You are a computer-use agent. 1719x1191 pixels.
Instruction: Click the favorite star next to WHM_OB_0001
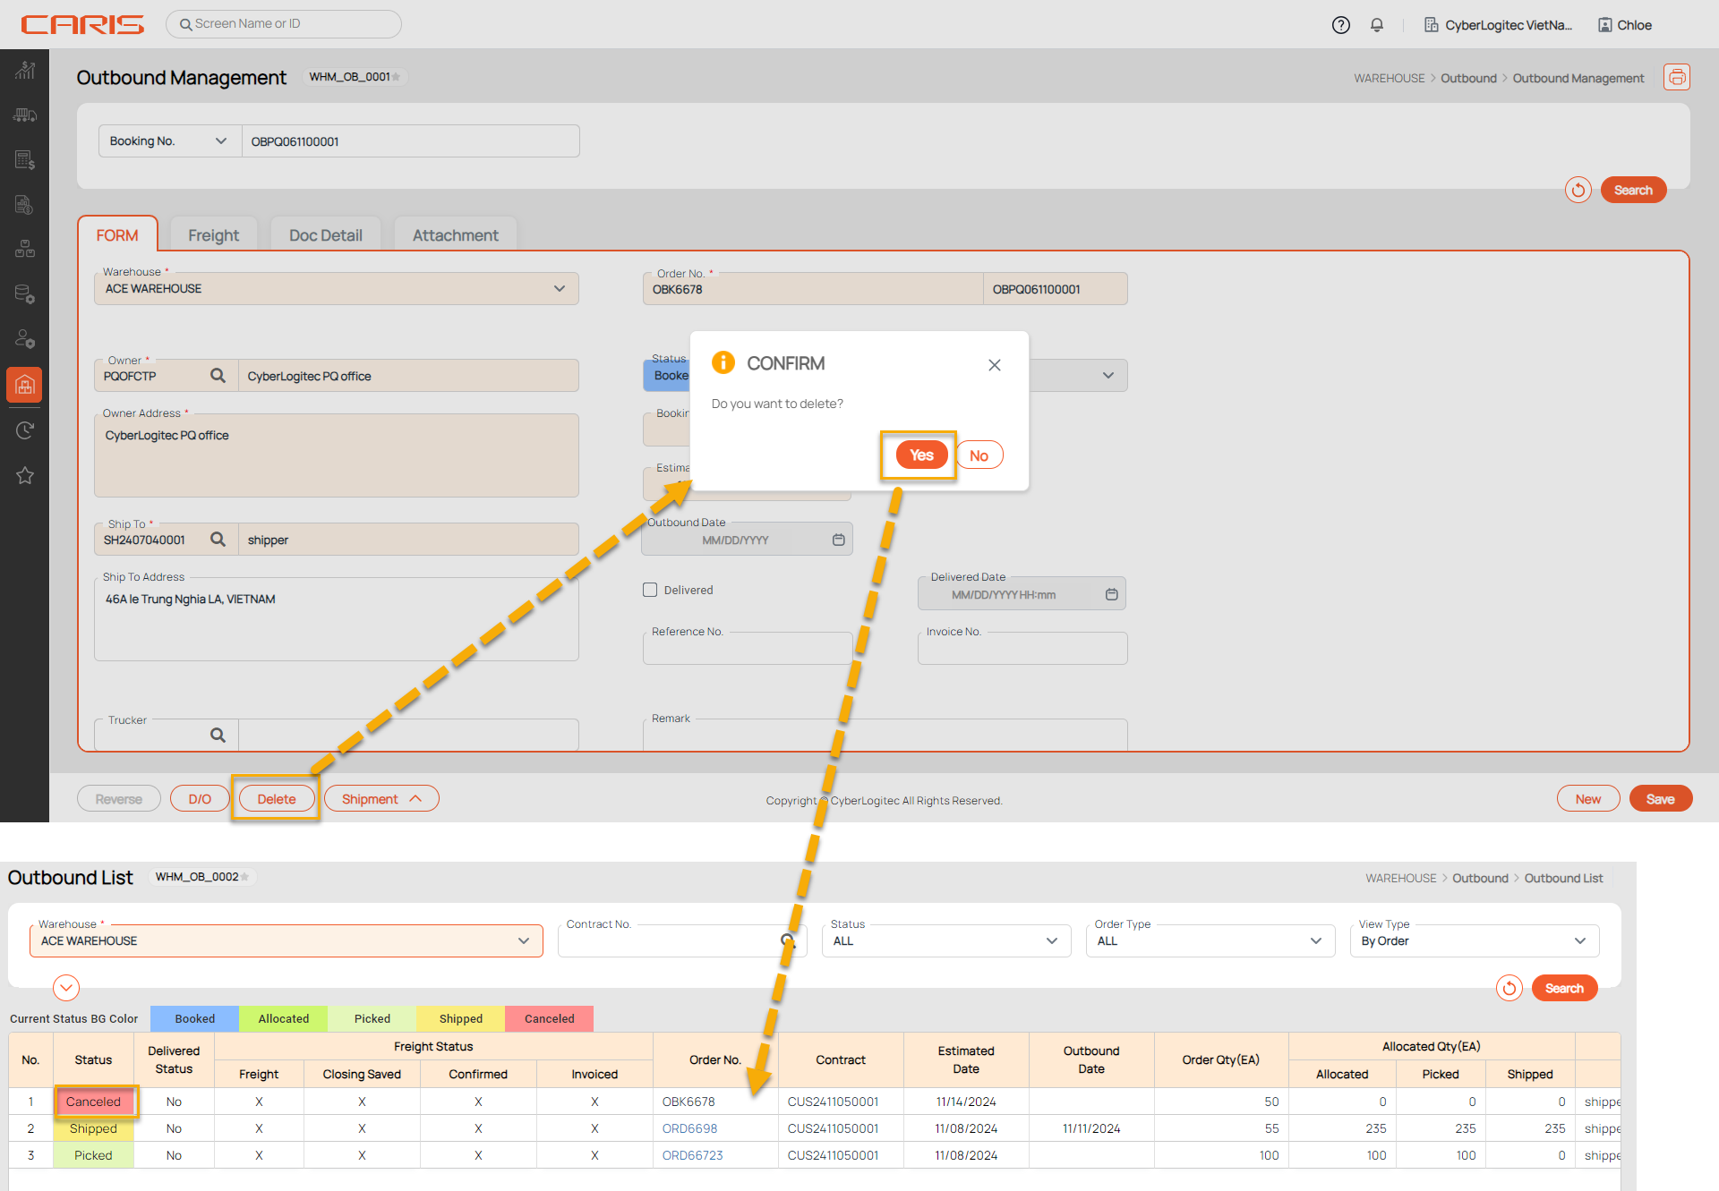[397, 77]
